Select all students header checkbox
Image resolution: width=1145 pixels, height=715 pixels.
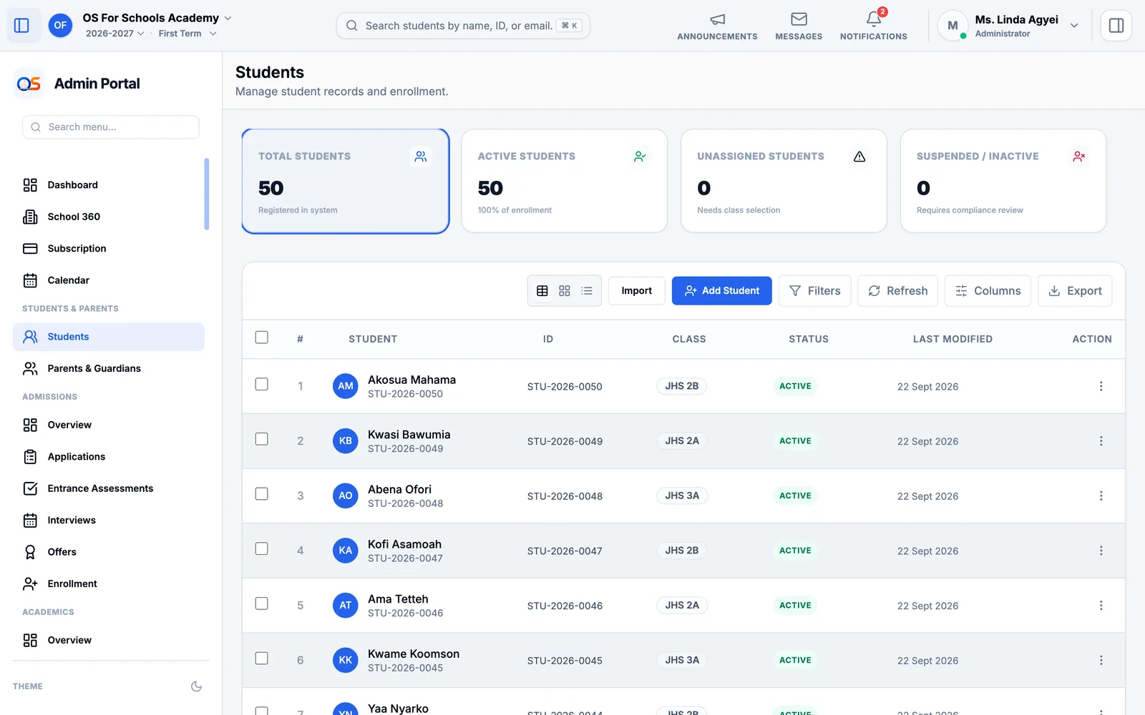(262, 337)
